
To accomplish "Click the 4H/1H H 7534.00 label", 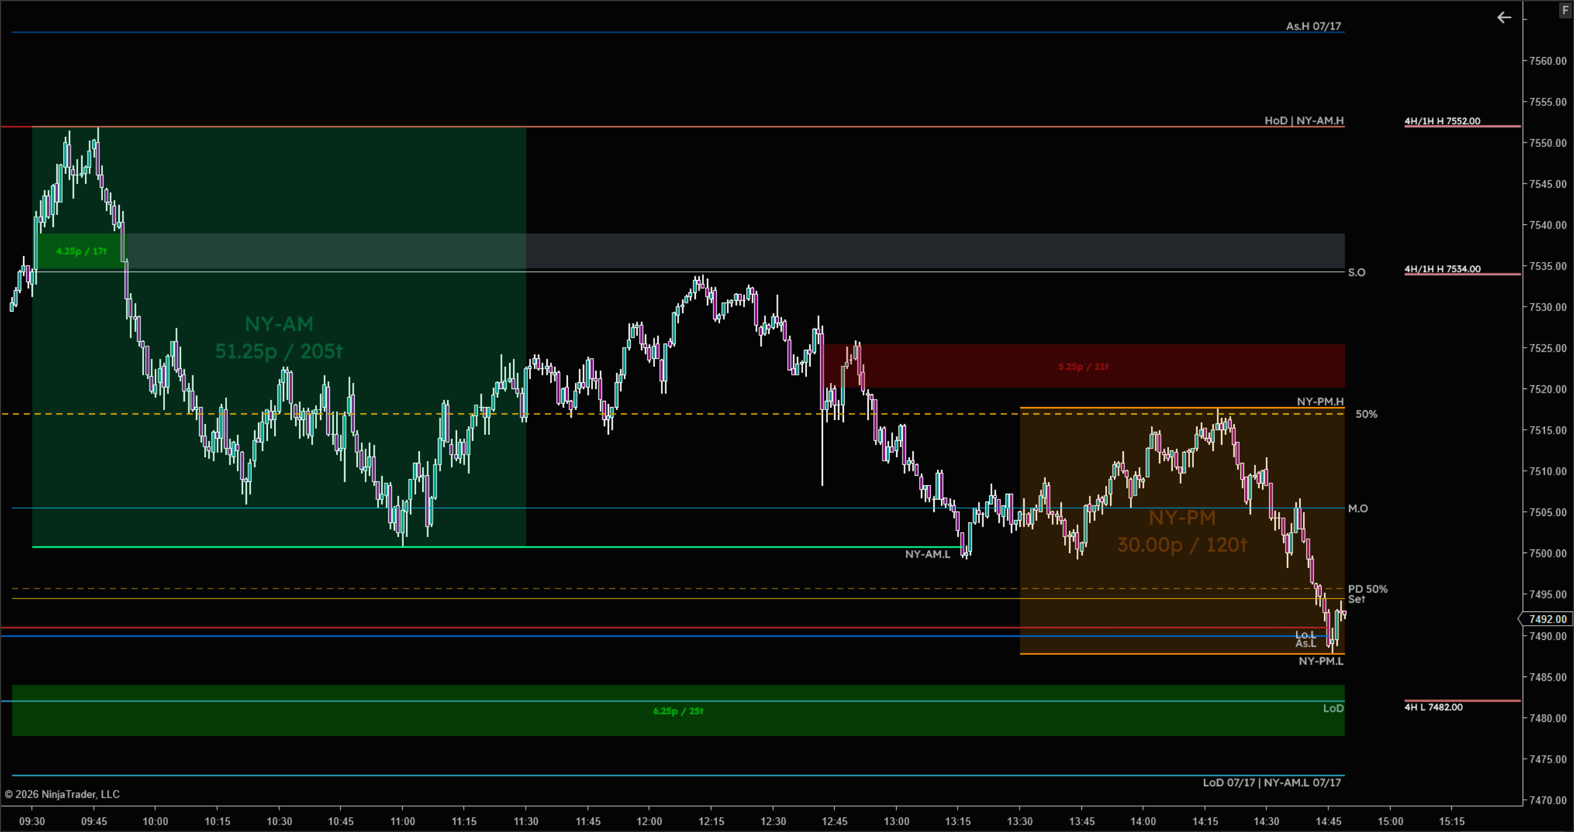I will pos(1442,269).
